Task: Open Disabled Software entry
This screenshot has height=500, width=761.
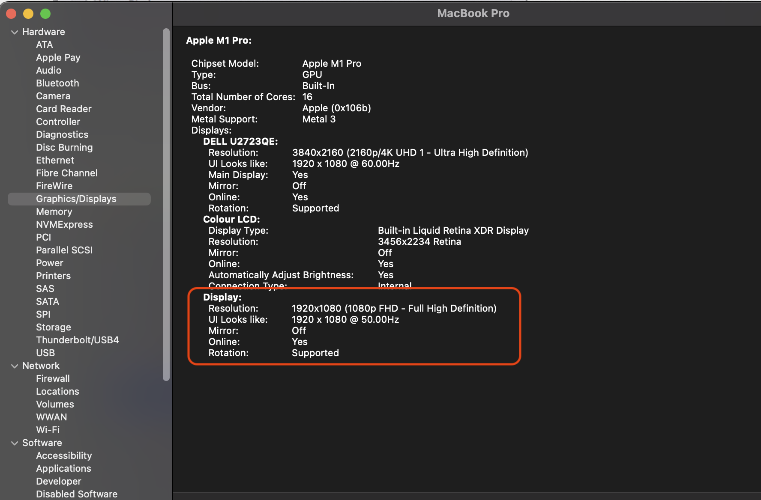Action: pos(77,494)
